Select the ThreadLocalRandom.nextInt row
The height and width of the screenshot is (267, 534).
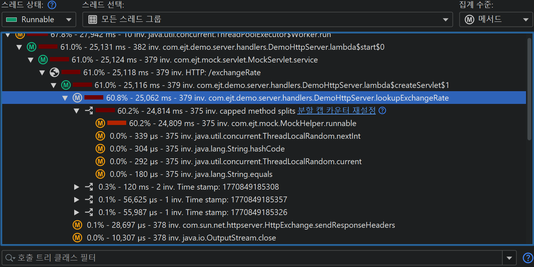pos(235,136)
